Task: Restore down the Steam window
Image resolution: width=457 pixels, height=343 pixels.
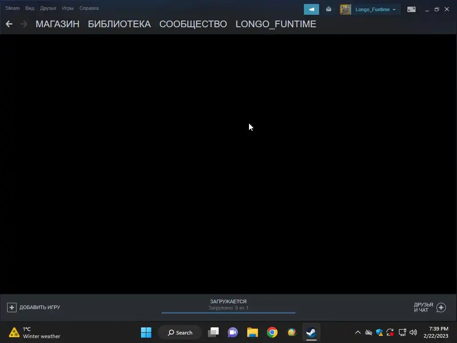Action: [x=436, y=9]
